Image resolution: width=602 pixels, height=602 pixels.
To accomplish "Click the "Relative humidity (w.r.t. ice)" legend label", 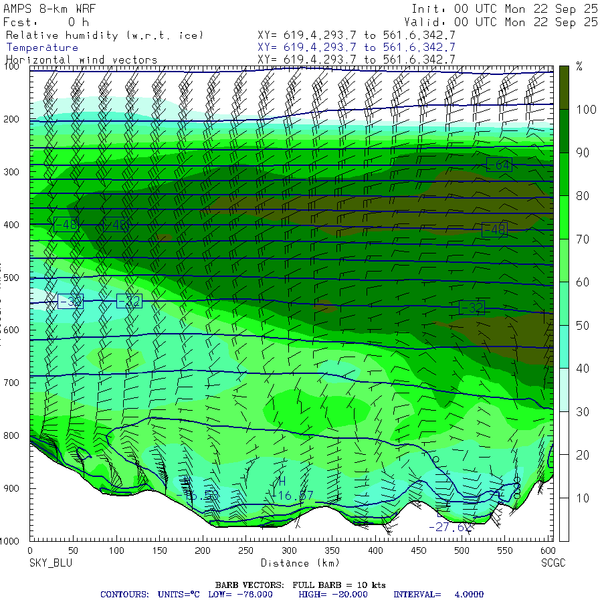I will (x=104, y=35).
